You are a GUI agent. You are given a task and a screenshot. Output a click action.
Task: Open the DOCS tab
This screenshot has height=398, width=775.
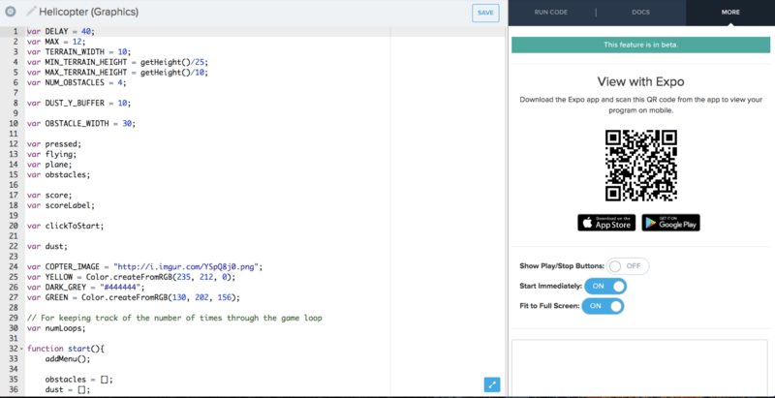[x=640, y=12]
